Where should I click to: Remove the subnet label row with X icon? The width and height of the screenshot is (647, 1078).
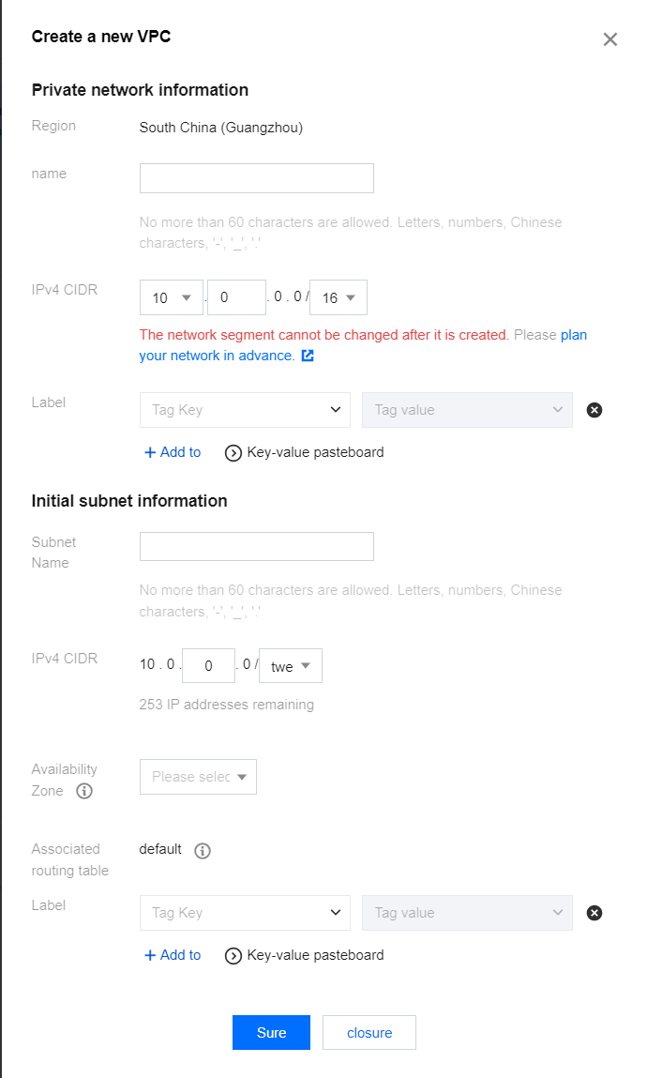[x=594, y=913]
